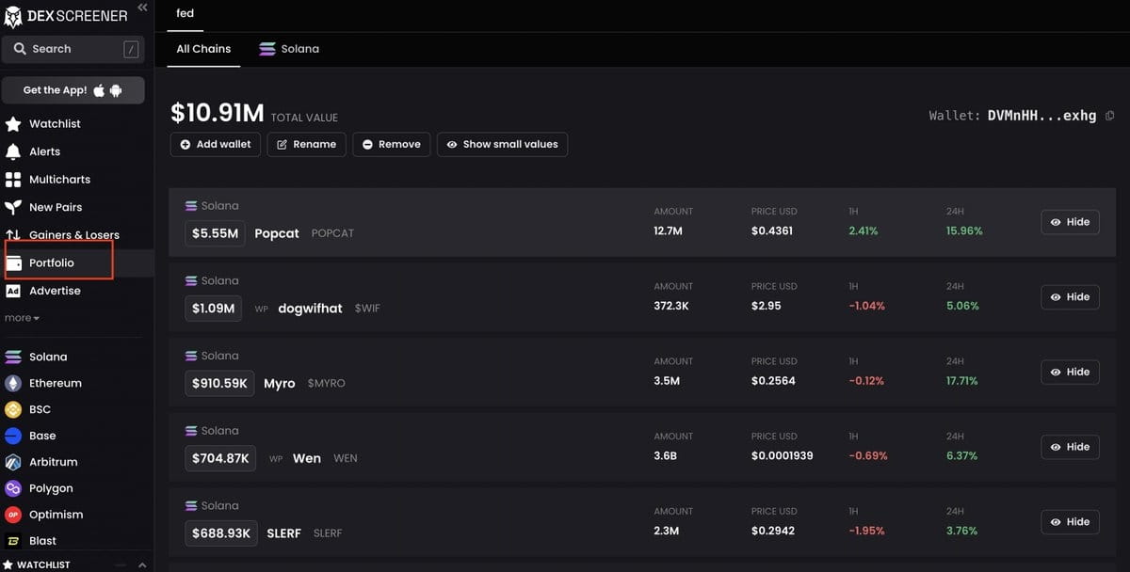The width and height of the screenshot is (1130, 572).
Task: Click the New Pairs sprout icon
Action: pos(13,207)
